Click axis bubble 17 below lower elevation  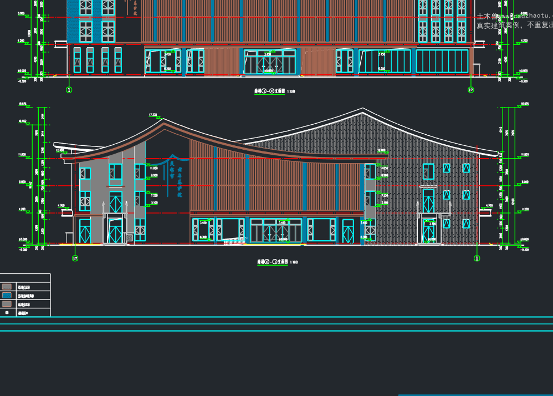75,258
